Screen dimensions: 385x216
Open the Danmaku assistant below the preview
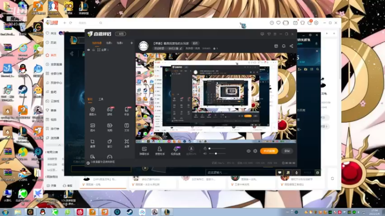point(144,151)
